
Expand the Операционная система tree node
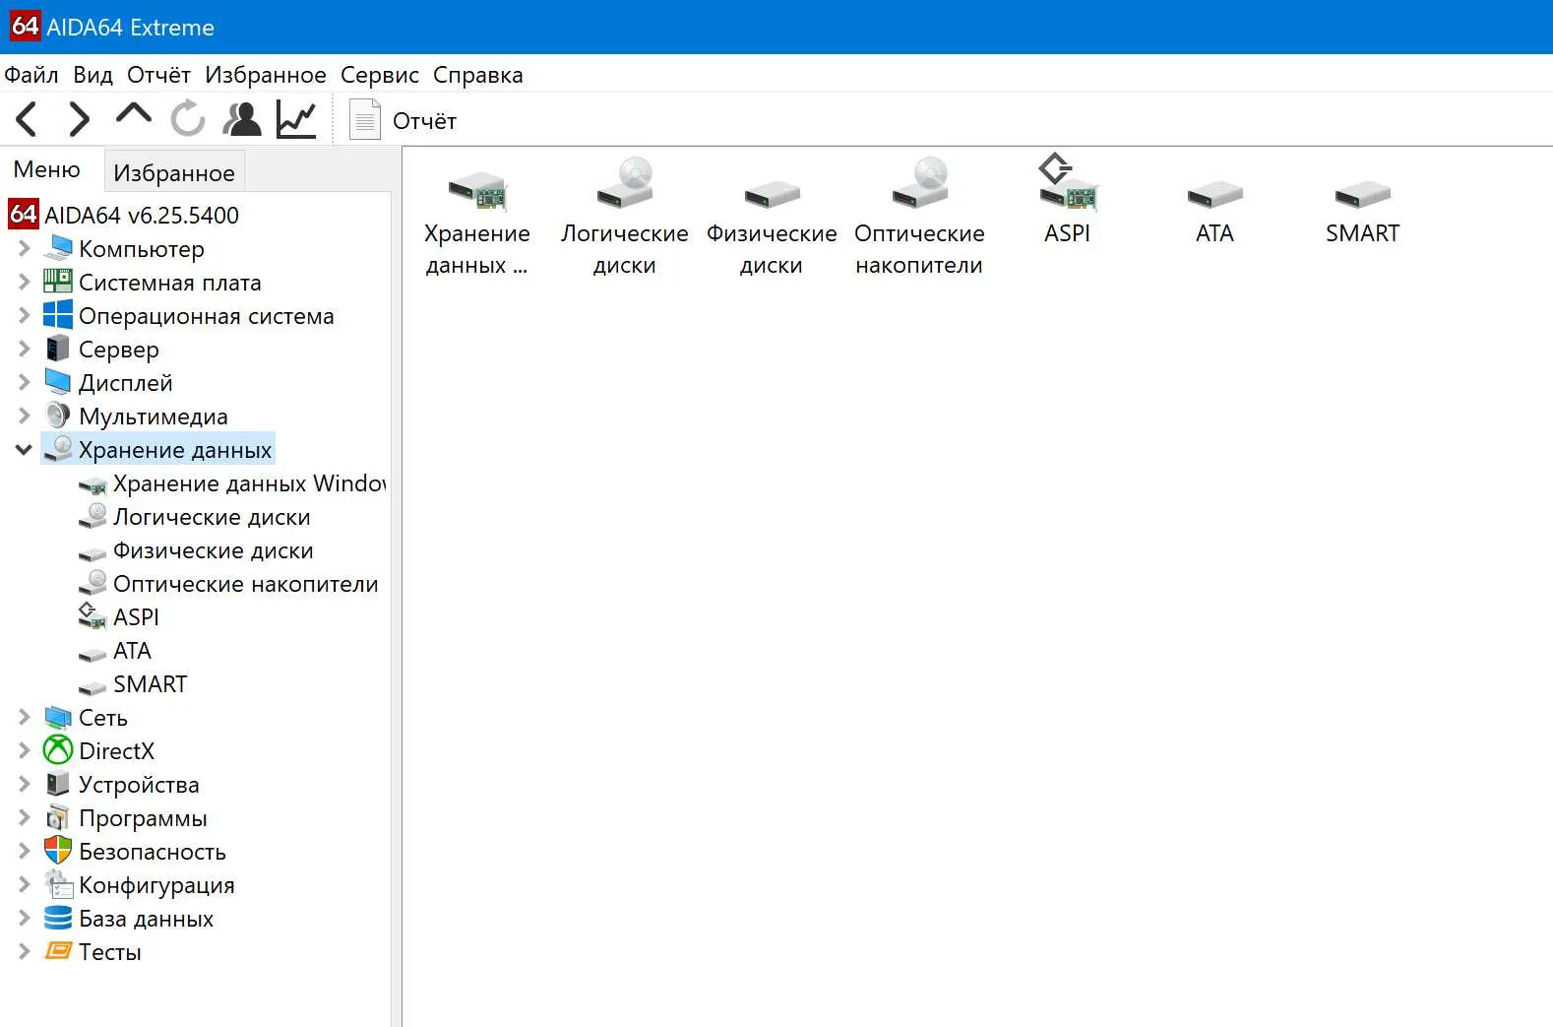click(24, 315)
